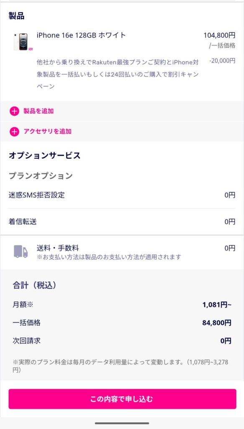Viewport: 244px width, 429px height.
Task: Tap the 次回請求 0円 row
Action: (122, 341)
